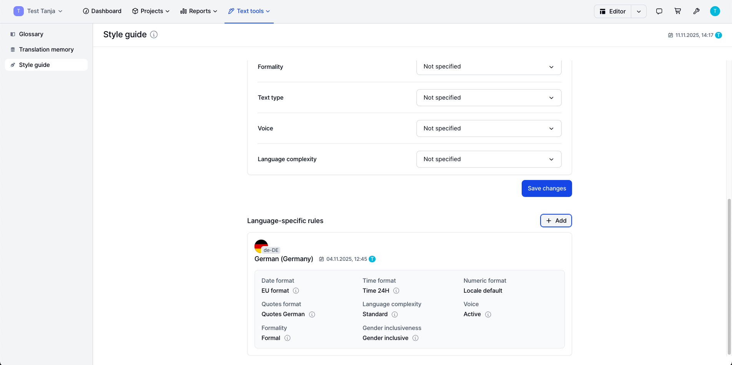The height and width of the screenshot is (365, 732).
Task: Open the Voice dropdown
Action: click(x=489, y=128)
